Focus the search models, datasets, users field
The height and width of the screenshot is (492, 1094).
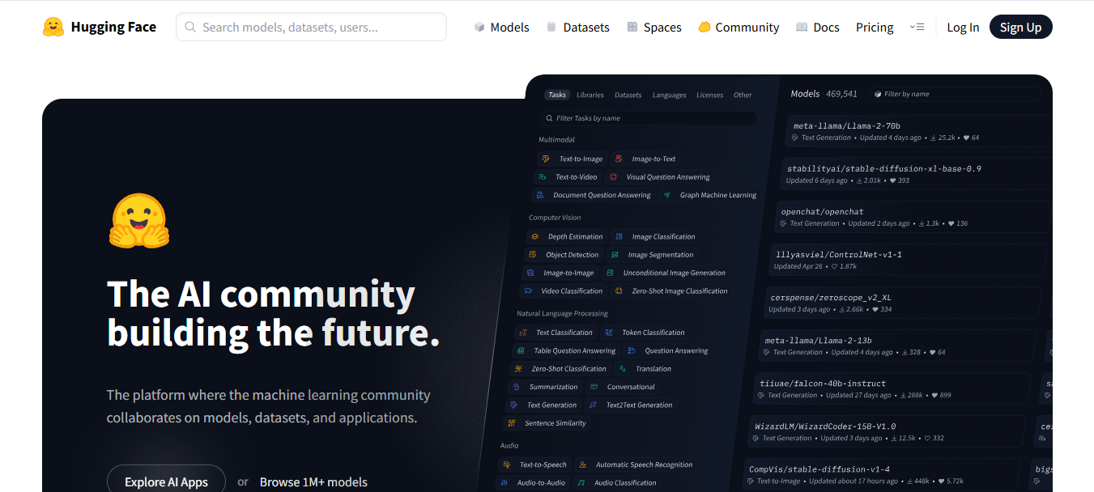(311, 27)
